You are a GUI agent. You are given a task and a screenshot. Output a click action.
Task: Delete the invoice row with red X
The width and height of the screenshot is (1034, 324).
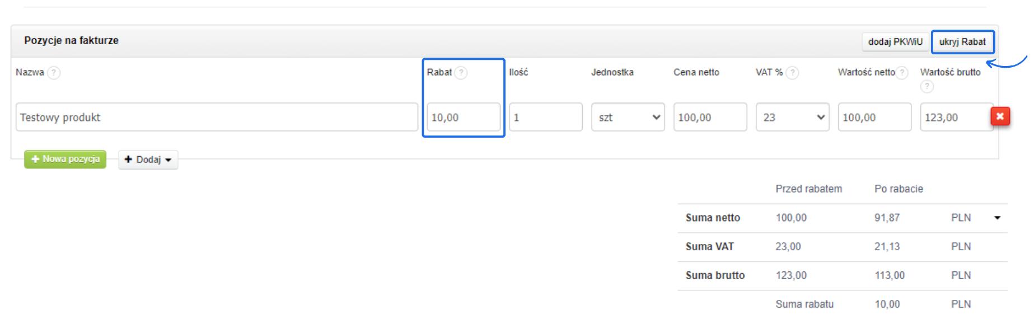click(1000, 116)
